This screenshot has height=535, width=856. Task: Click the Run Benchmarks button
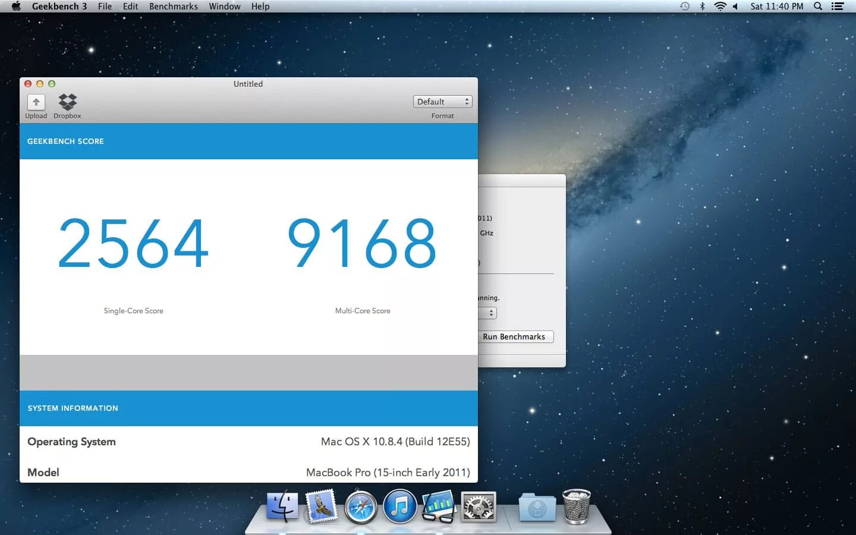pos(515,336)
